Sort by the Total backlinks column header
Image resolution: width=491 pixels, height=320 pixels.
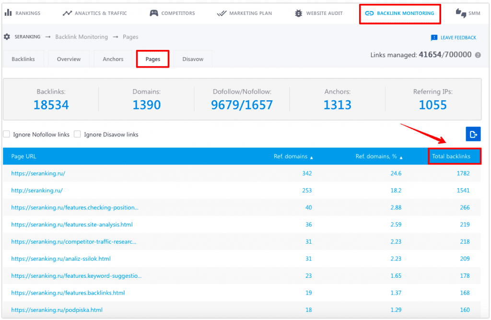(451, 156)
